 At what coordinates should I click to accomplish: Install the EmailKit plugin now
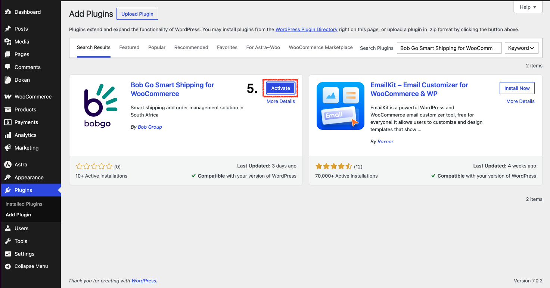tap(517, 88)
